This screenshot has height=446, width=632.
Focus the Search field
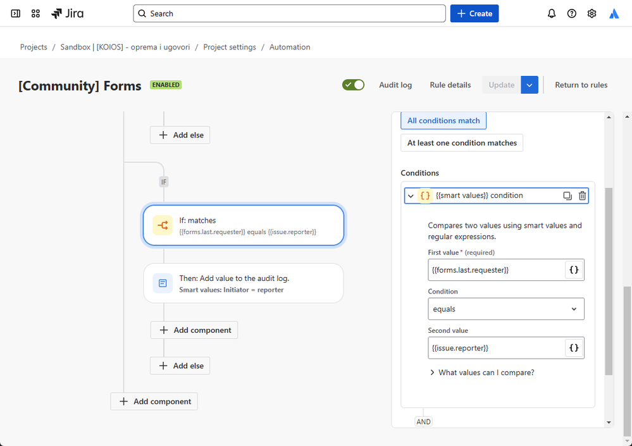(x=289, y=14)
